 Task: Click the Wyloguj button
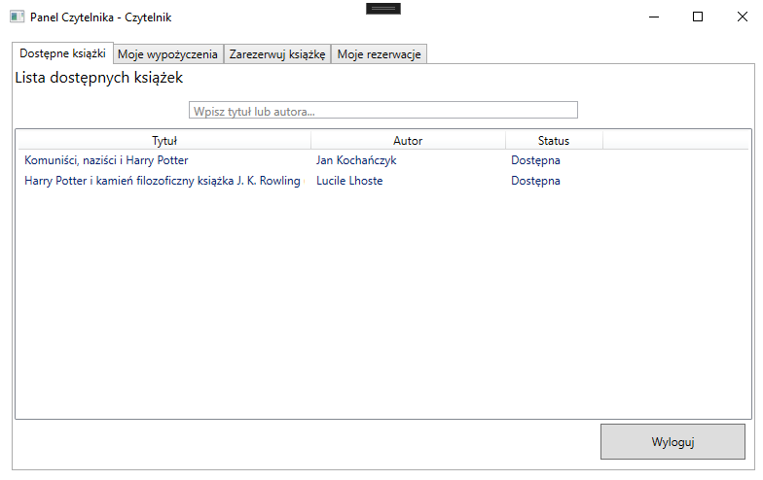click(672, 441)
